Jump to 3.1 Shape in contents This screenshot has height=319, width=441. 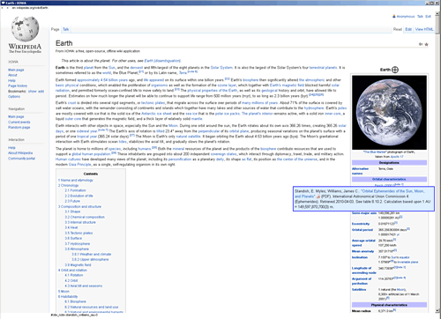click(x=72, y=211)
